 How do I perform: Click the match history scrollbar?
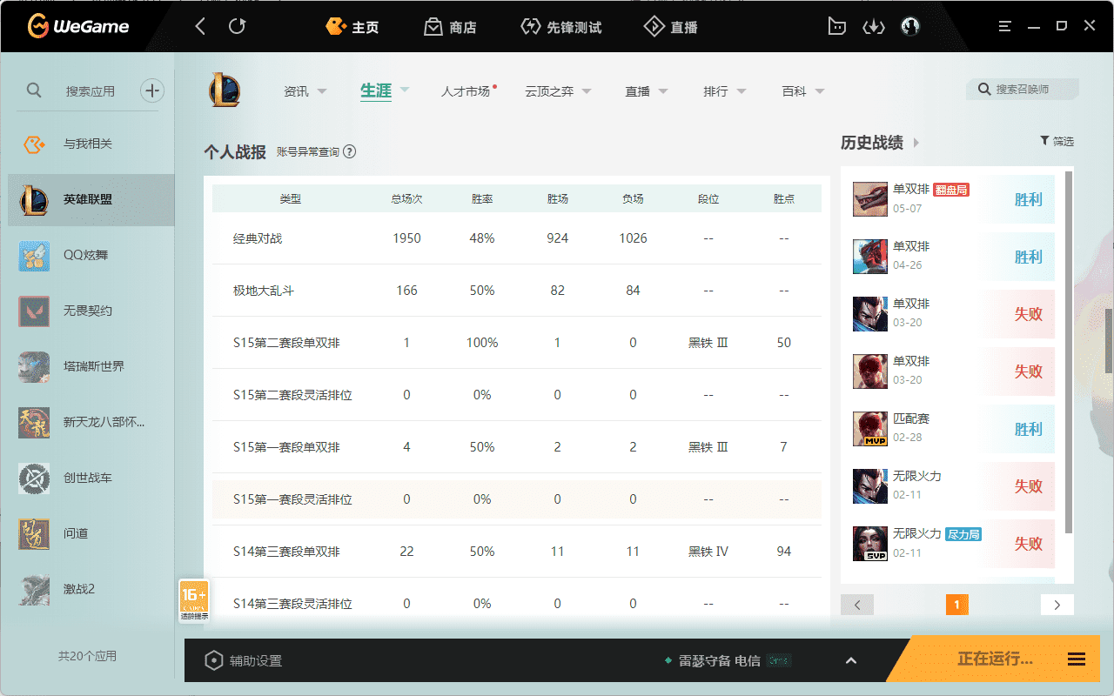1069,353
